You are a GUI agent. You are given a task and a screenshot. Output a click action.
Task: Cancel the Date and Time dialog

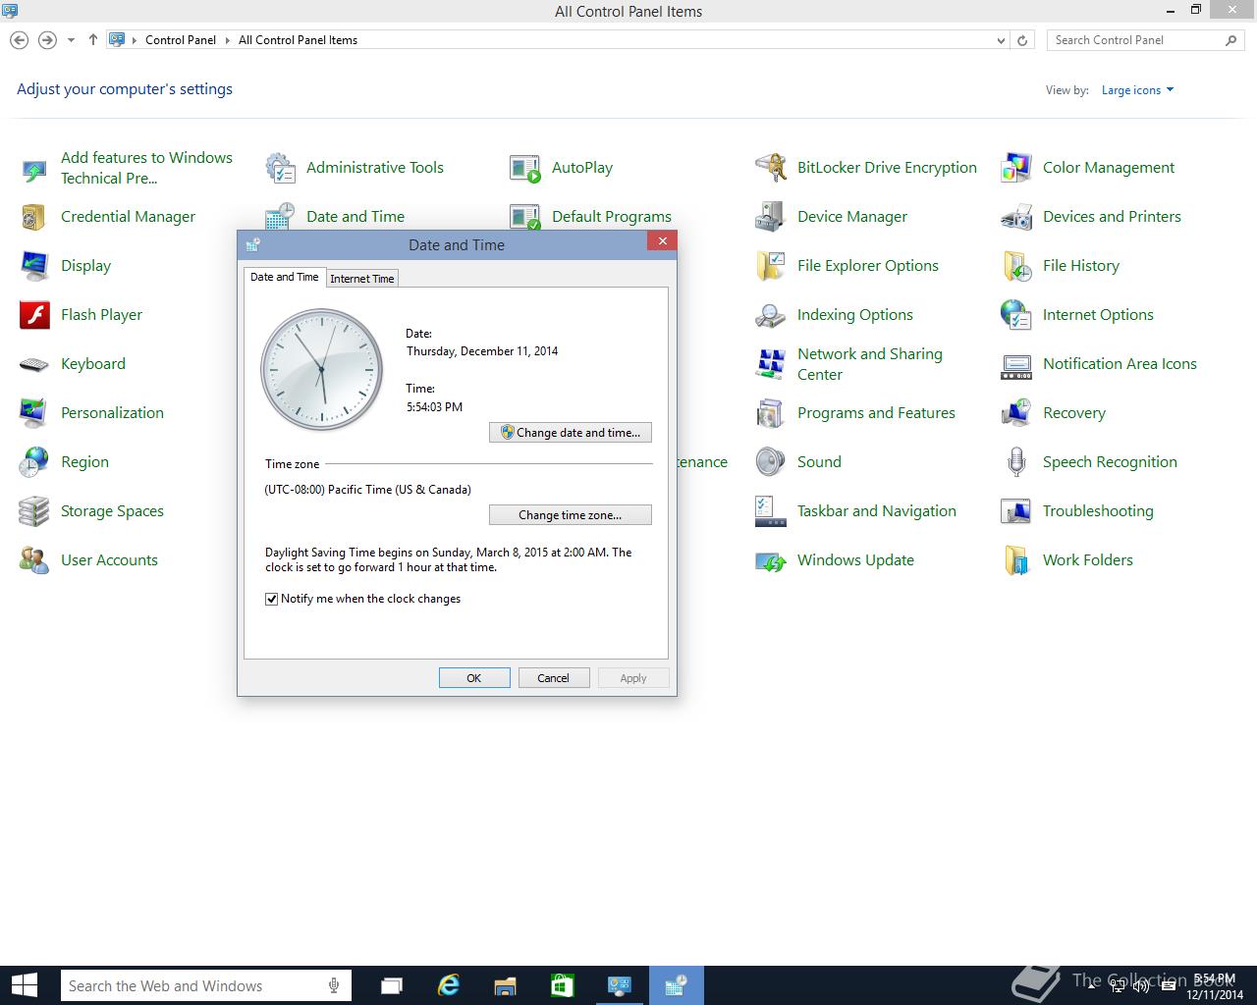point(554,678)
